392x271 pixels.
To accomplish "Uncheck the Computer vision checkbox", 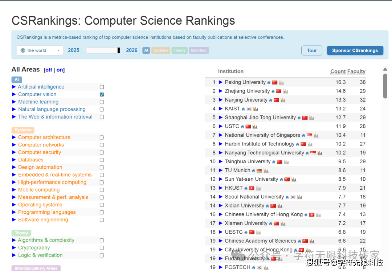I will click(102, 94).
